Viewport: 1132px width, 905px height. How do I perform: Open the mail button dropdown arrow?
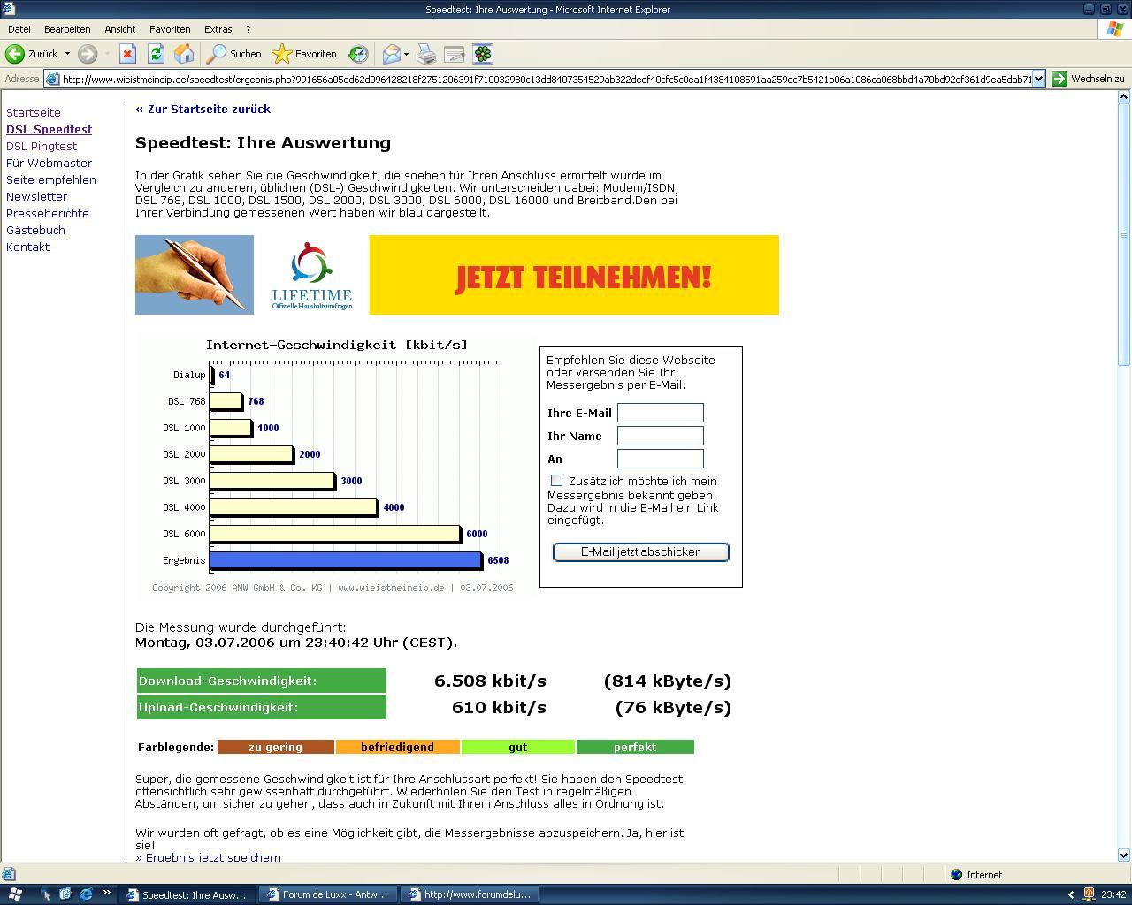[x=406, y=54]
